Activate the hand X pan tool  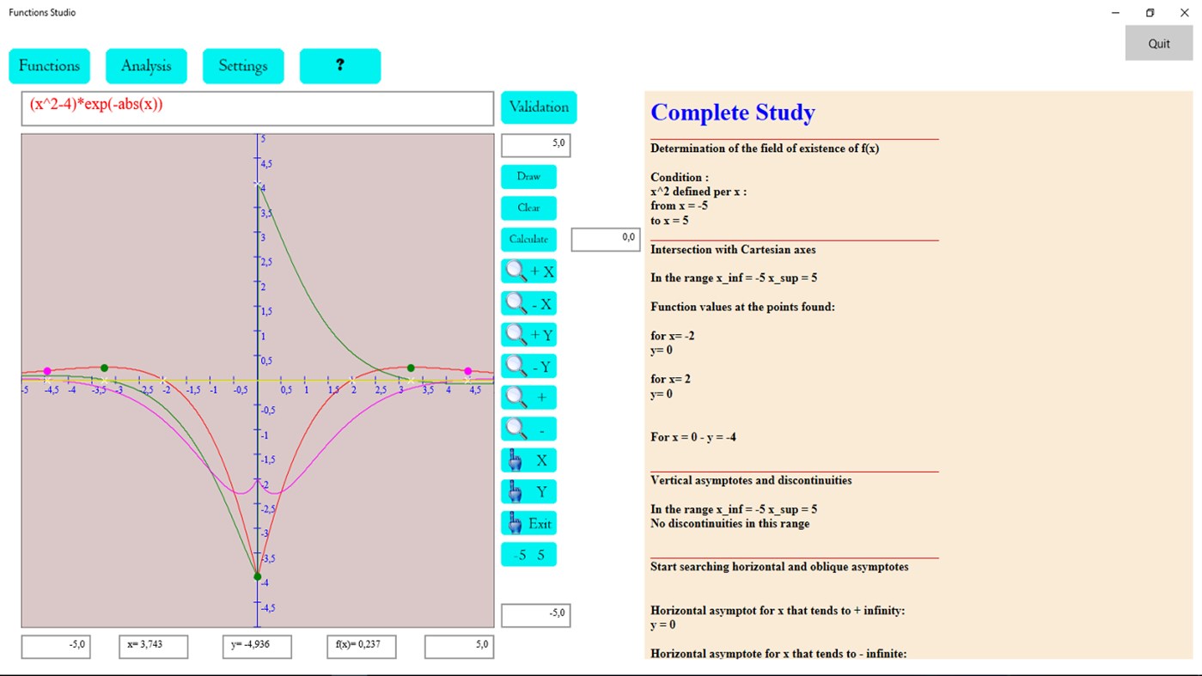(528, 460)
